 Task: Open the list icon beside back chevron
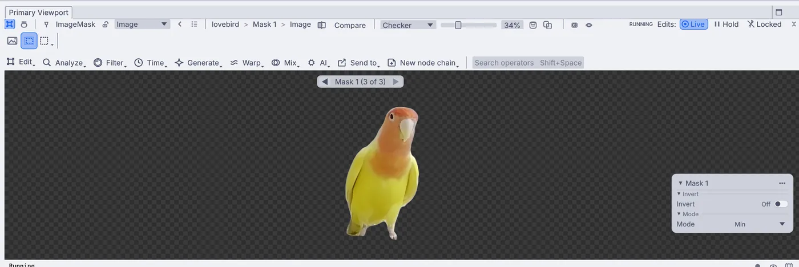point(195,25)
